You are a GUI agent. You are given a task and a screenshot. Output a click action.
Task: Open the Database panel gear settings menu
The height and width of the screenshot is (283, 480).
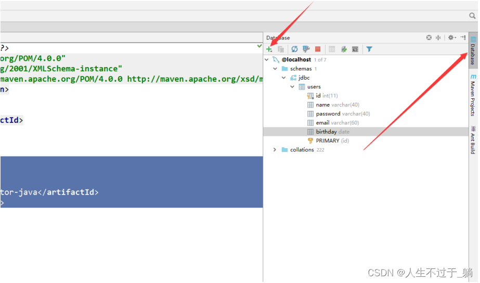pyautogui.click(x=452, y=37)
